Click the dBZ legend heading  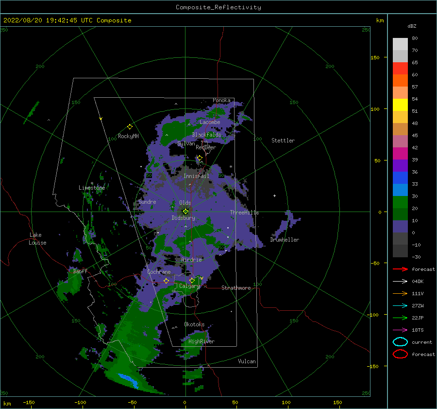[x=412, y=26]
